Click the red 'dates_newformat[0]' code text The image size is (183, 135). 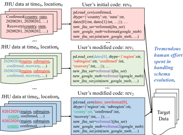(111, 102)
